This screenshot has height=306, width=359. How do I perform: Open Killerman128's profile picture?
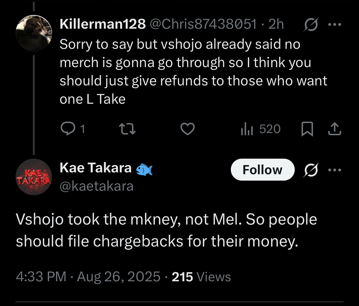pyautogui.click(x=34, y=33)
